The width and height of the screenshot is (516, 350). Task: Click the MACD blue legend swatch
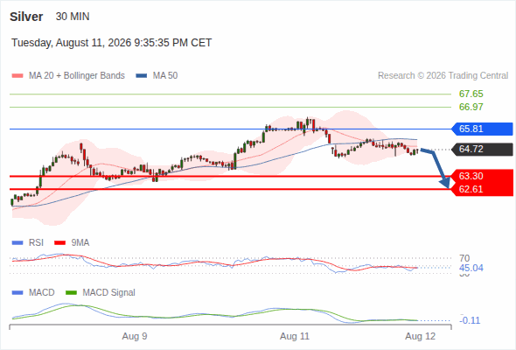pyautogui.click(x=17, y=293)
